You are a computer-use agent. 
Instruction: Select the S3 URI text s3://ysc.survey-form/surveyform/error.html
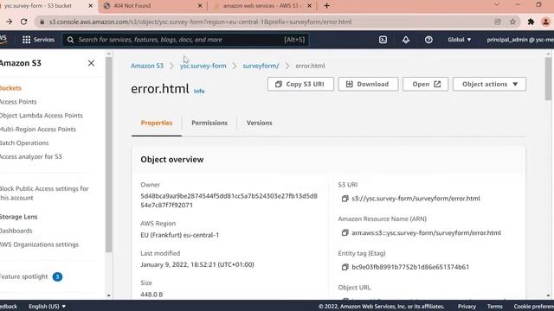(415, 199)
